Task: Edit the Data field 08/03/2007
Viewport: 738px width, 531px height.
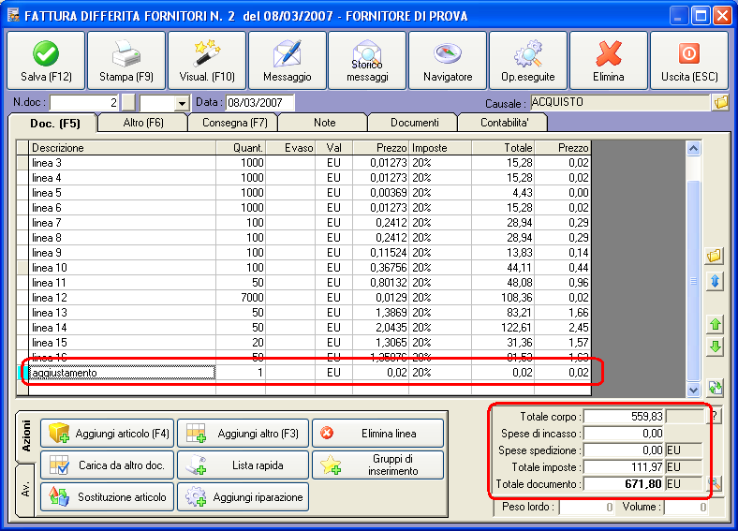Action: (x=259, y=103)
